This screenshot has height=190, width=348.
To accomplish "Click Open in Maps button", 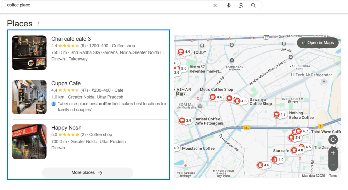I will (318, 43).
